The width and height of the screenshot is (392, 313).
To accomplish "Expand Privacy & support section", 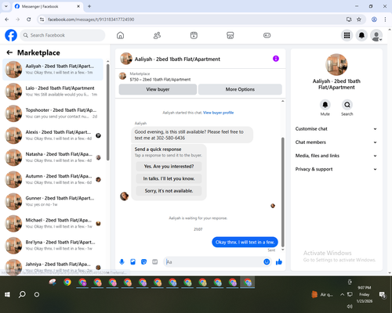I will click(x=336, y=169).
